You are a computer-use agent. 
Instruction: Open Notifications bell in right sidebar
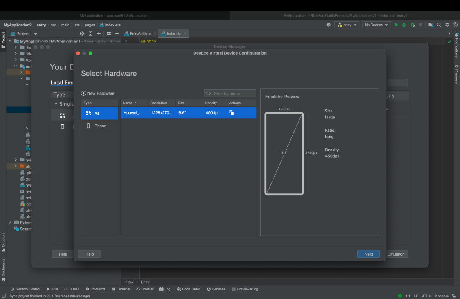pyautogui.click(x=457, y=35)
